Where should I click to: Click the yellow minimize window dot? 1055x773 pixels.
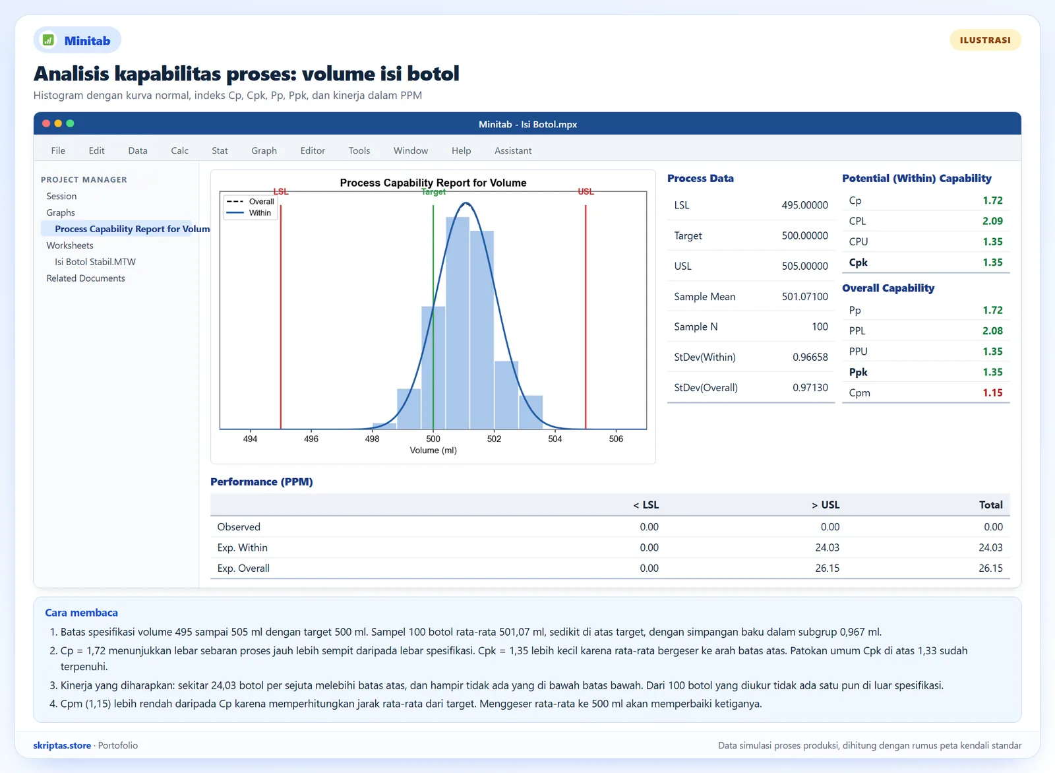58,123
